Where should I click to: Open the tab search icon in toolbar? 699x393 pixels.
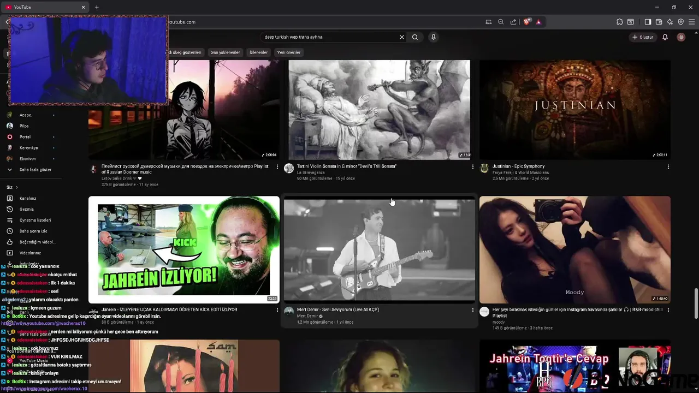pos(631,22)
